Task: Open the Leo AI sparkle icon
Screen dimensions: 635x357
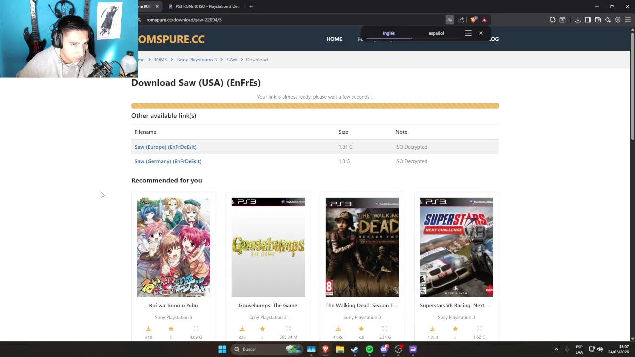Action: point(608,20)
